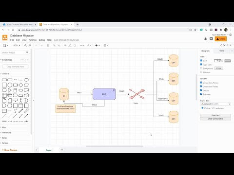This screenshot has height=175, width=234.
Task: Toggle the Guides checkbox
Action: [201, 90]
